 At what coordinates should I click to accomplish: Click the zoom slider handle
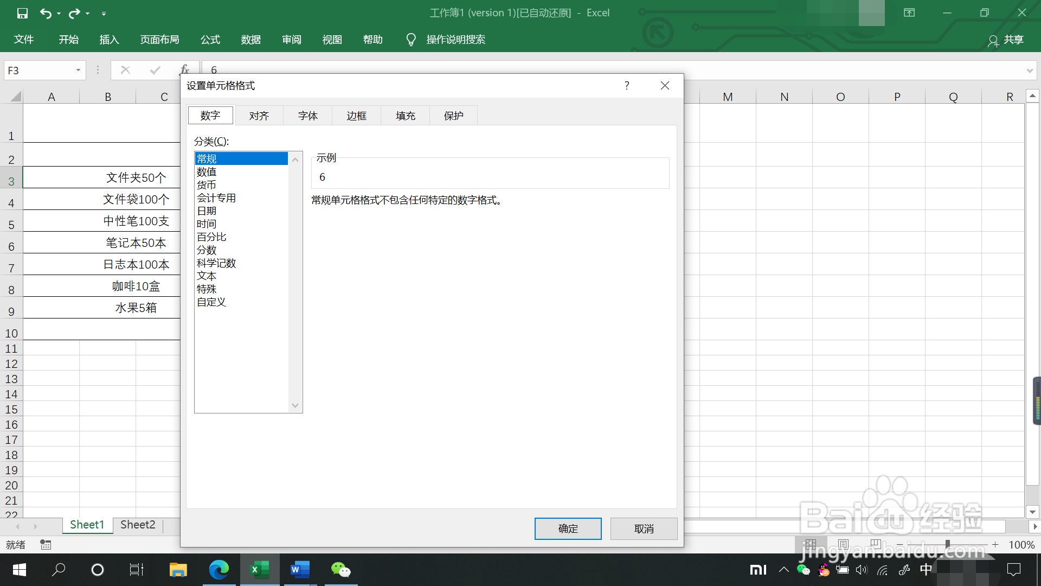tap(947, 544)
